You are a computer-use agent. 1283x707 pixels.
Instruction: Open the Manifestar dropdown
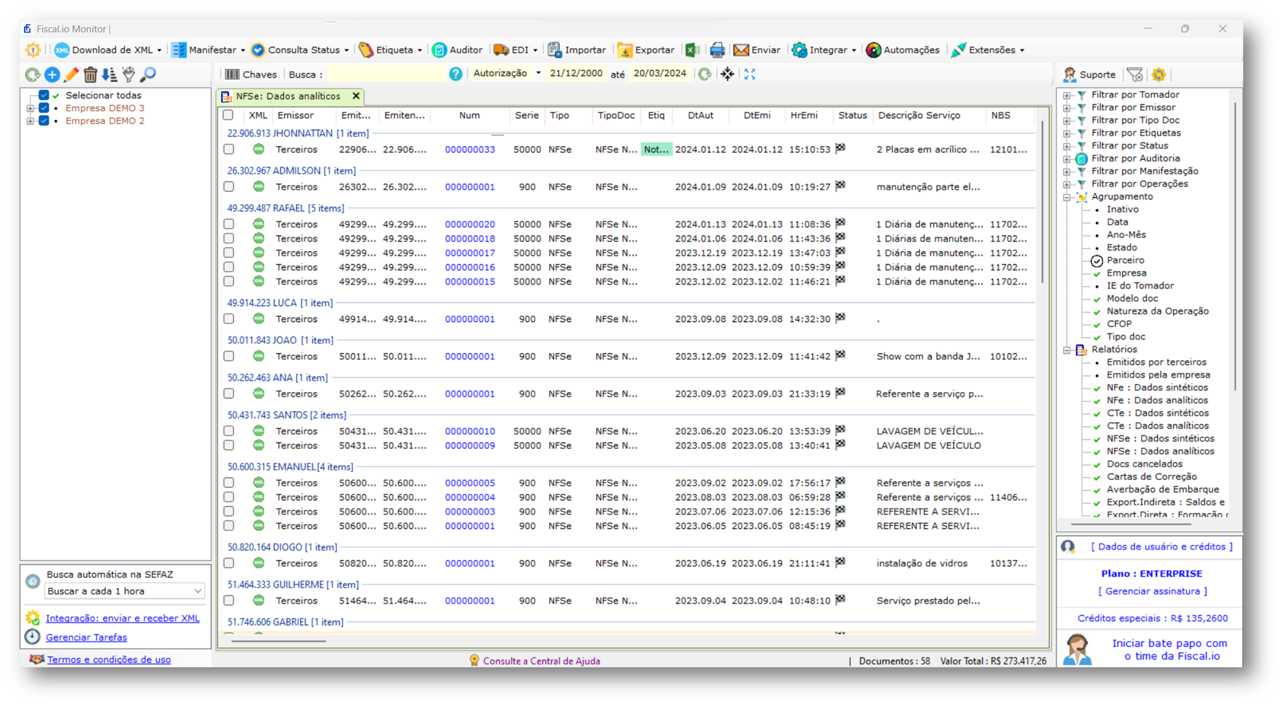coord(209,50)
